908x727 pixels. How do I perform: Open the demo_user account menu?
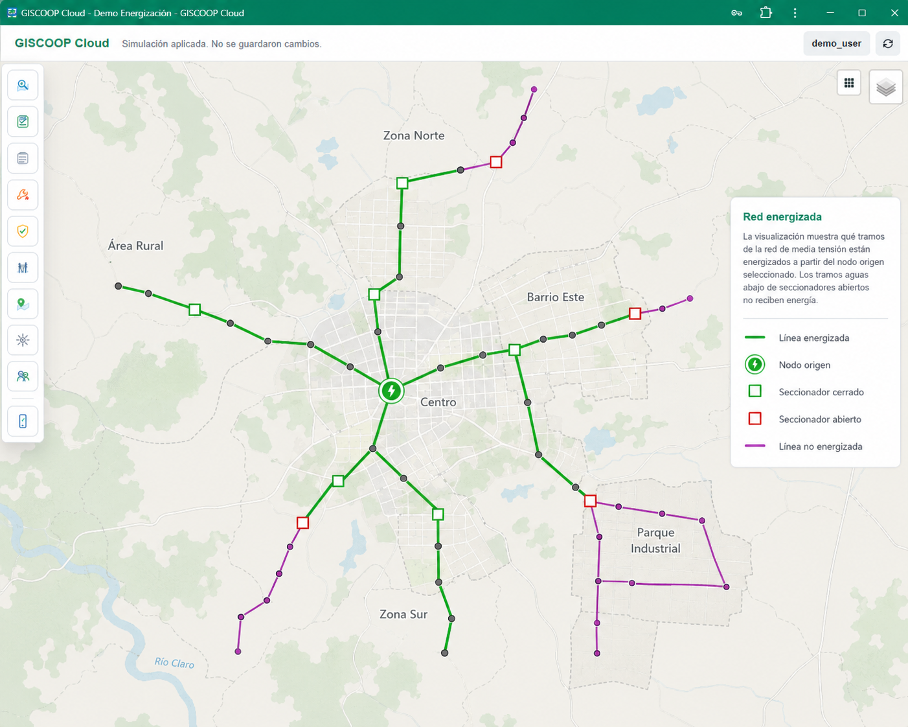pyautogui.click(x=836, y=43)
